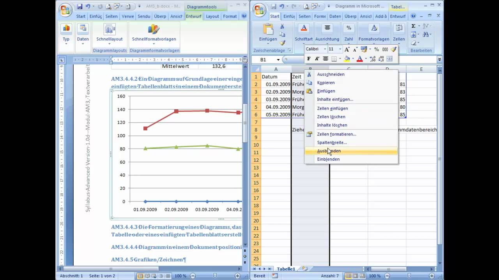Expand the Excel formula bar chevron
499x280 pixels.
click(439, 59)
